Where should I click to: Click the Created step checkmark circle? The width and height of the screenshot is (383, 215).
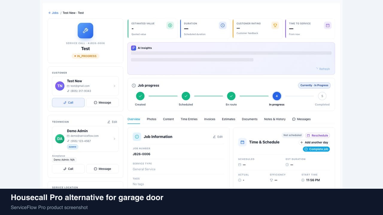tap(140, 96)
